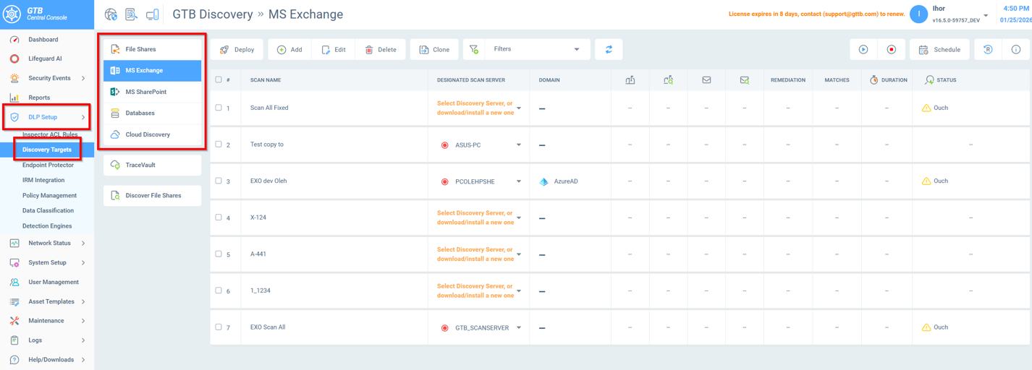Open the ASUS-PC scan server dropdown

[x=519, y=145]
